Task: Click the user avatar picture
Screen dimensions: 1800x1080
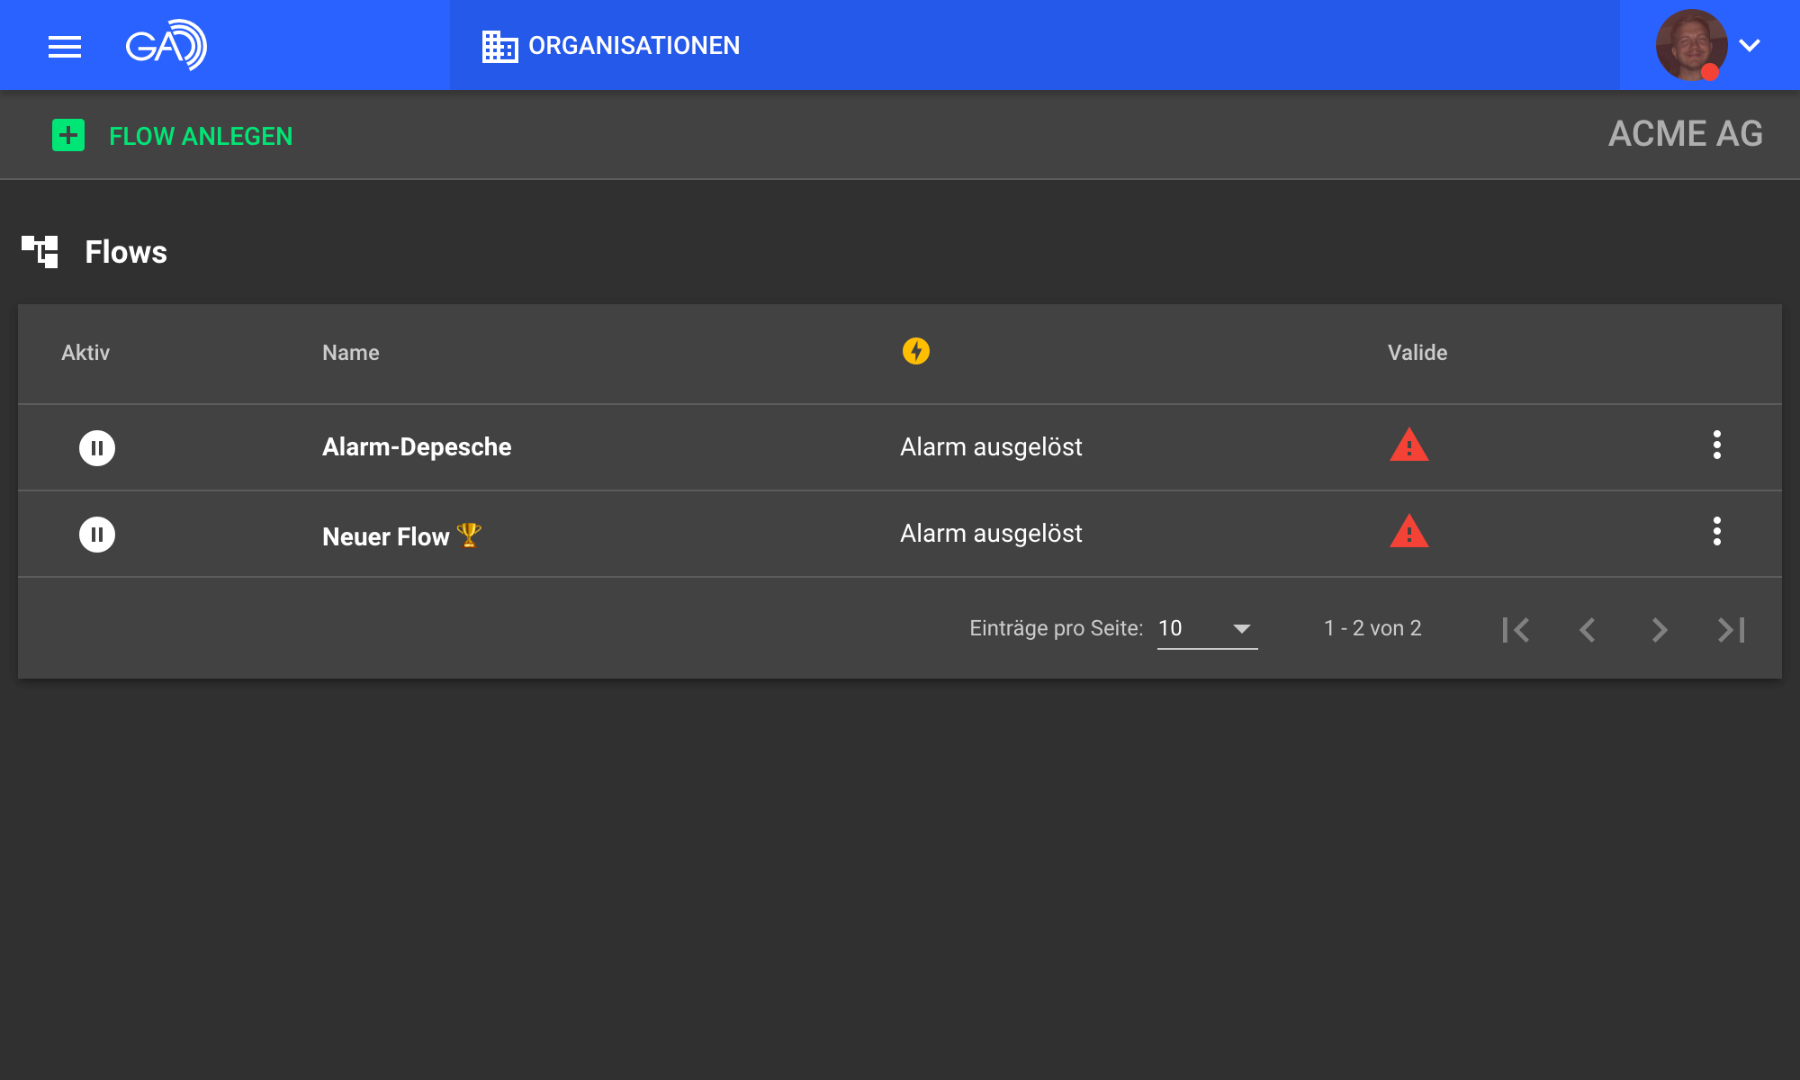Action: tap(1690, 45)
